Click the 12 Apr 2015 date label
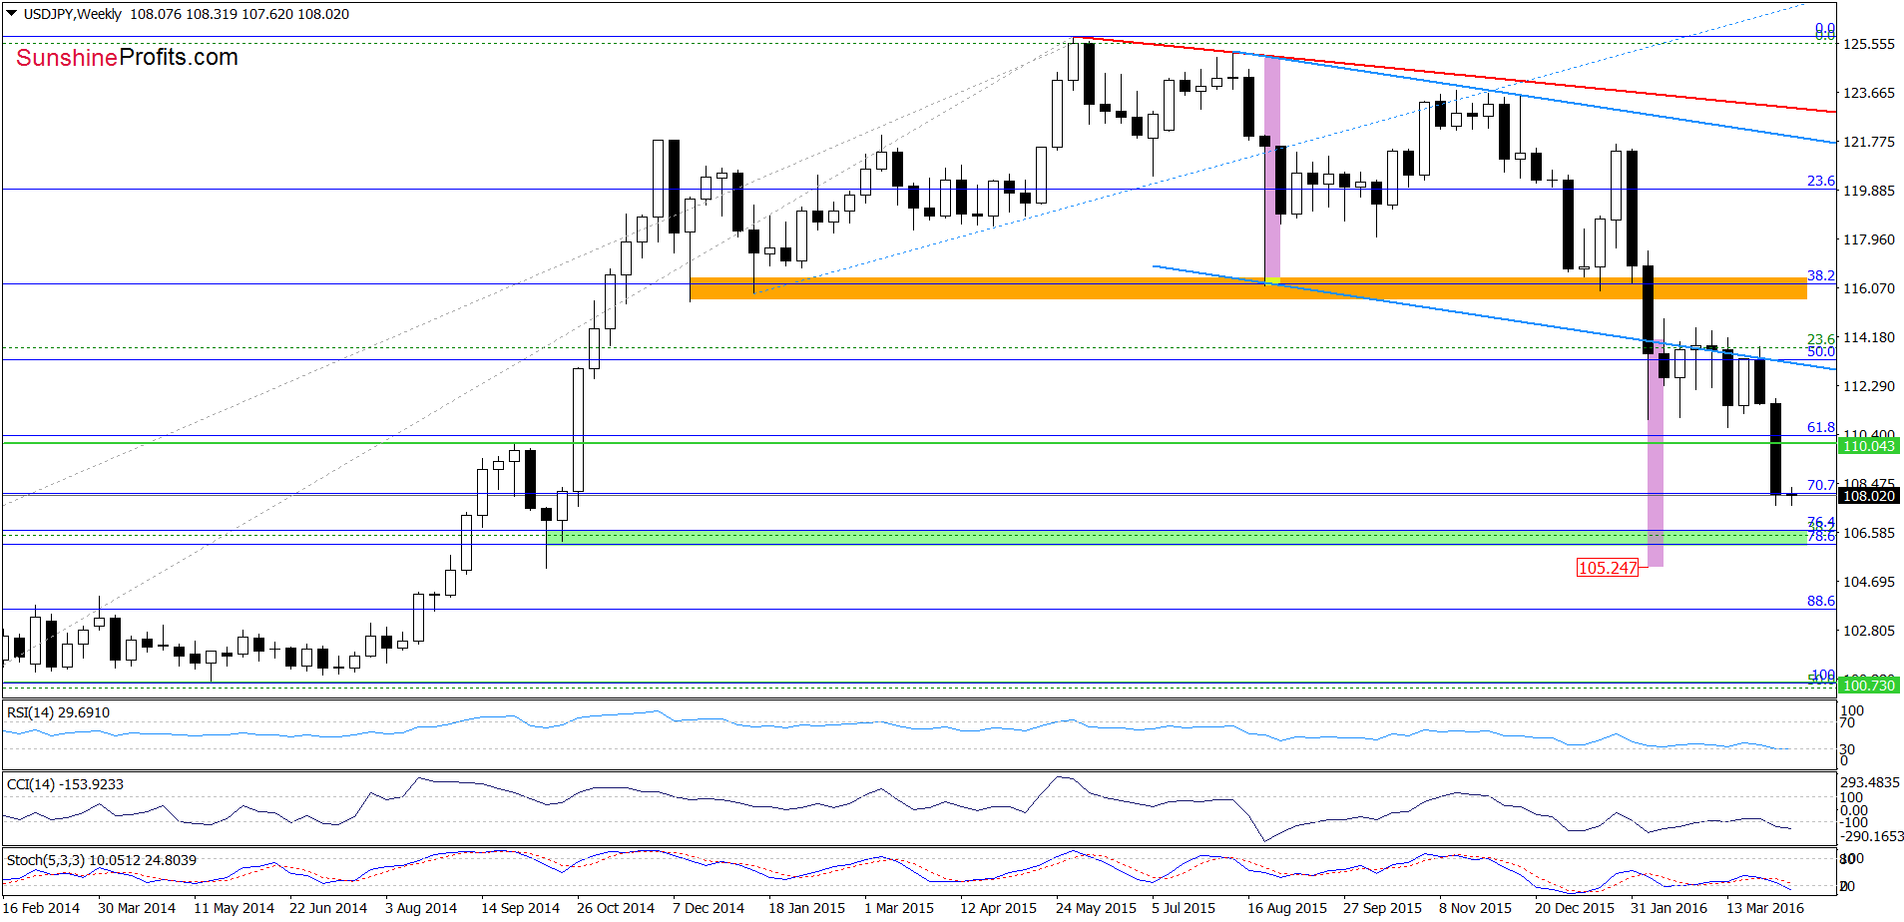1904x922 pixels. [998, 908]
